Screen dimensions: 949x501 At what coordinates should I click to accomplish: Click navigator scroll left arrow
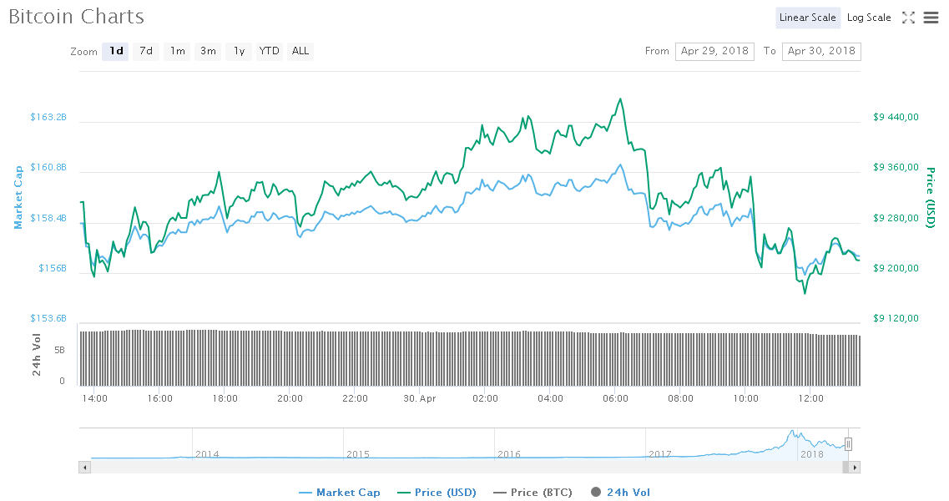[85, 467]
